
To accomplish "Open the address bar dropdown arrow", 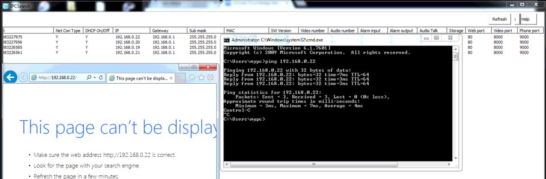I will point(95,78).
